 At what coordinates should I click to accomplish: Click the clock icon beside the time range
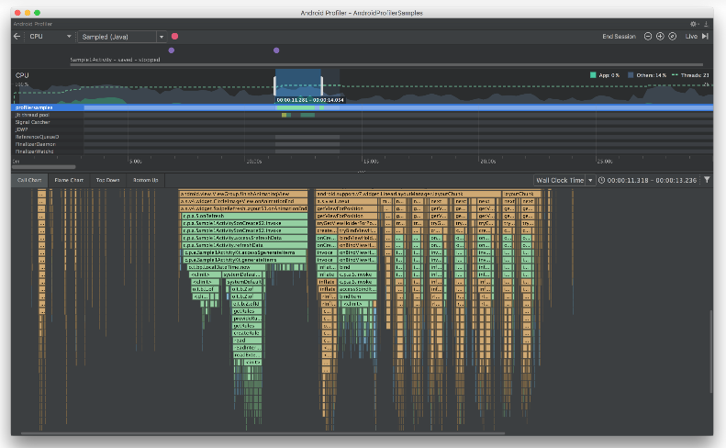pyautogui.click(x=601, y=180)
